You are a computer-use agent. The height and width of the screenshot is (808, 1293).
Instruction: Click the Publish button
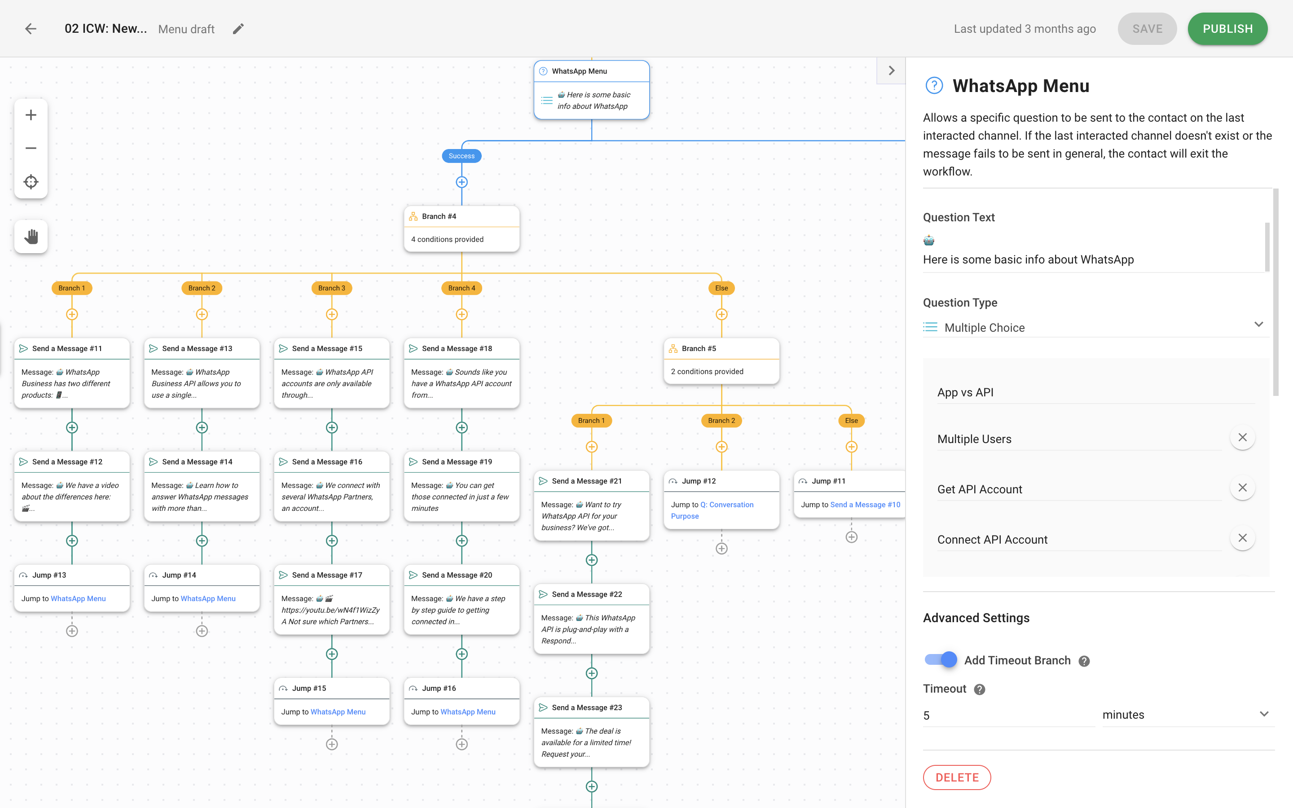click(x=1227, y=29)
